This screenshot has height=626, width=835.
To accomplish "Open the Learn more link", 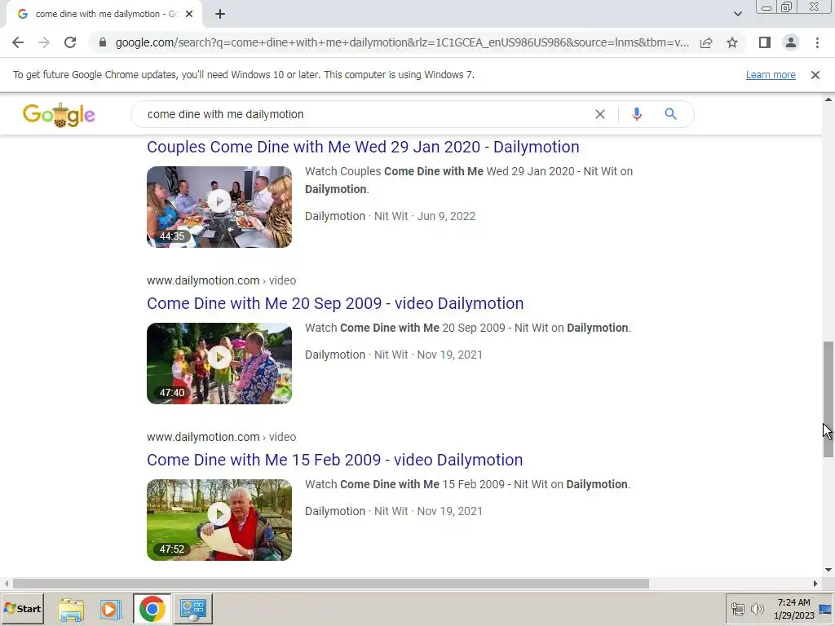I will click(771, 75).
